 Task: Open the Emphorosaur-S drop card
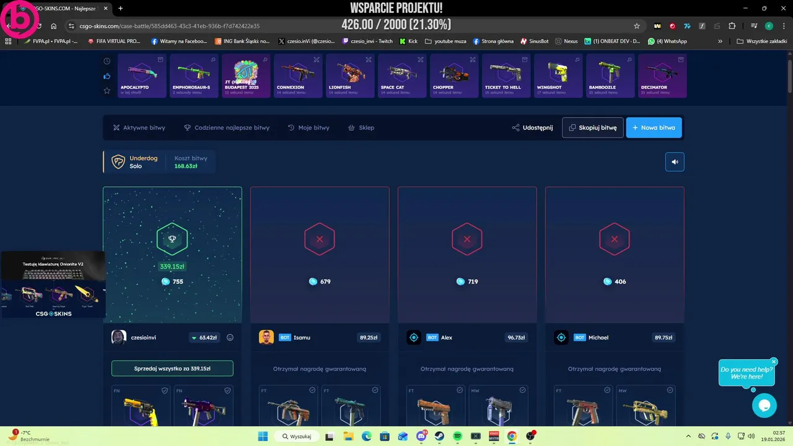(x=194, y=76)
